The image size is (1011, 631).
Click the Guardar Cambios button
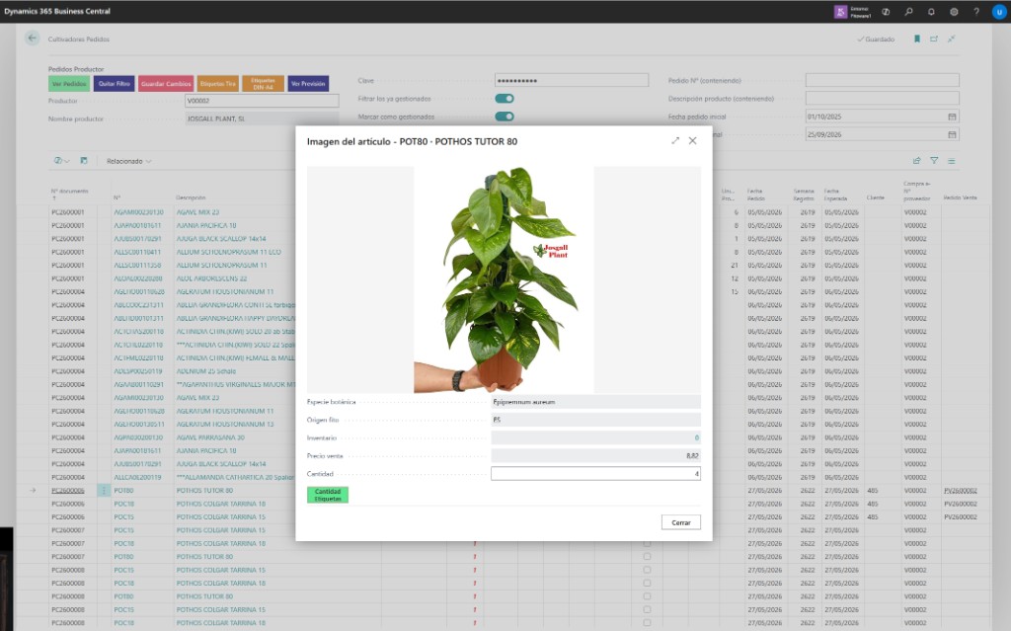click(x=166, y=84)
